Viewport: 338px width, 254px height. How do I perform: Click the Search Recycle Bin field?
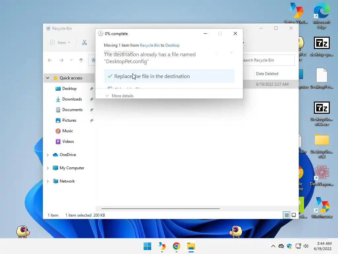tap(269, 60)
